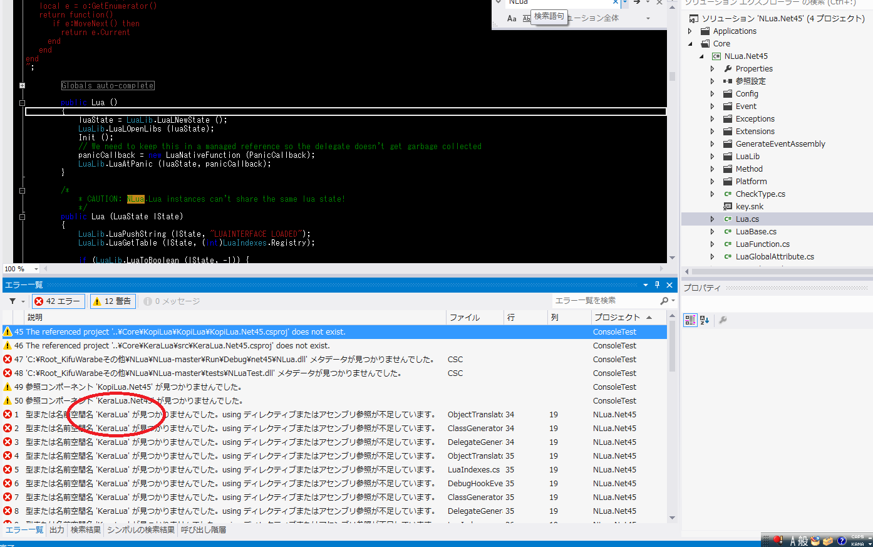Open the find scope dropdown ソリューション全体
The height and width of the screenshot is (547, 873).
[648, 18]
